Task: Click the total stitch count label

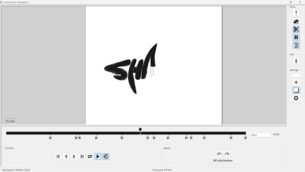Action: click(x=276, y=134)
